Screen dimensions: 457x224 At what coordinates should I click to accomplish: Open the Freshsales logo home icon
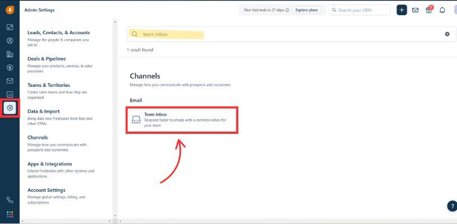[x=10, y=10]
